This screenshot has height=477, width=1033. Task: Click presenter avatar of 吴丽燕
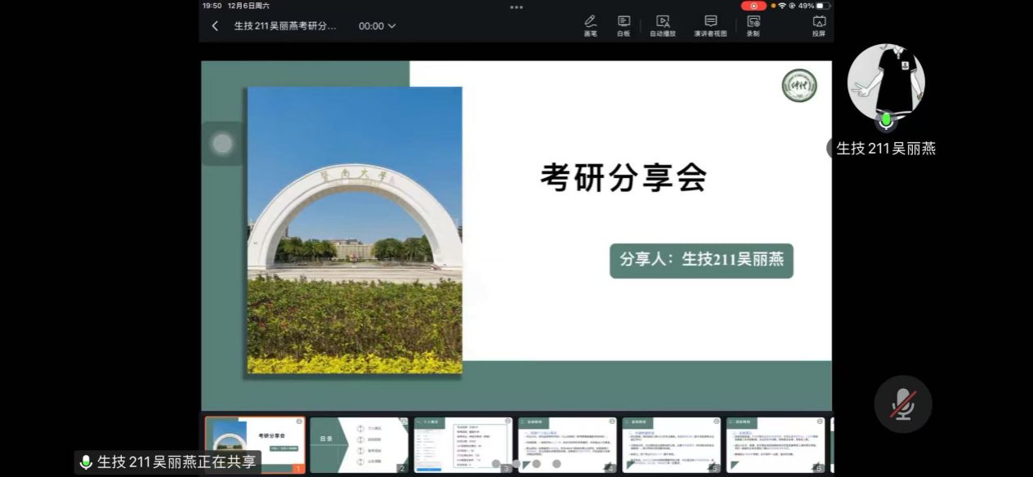pyautogui.click(x=885, y=82)
